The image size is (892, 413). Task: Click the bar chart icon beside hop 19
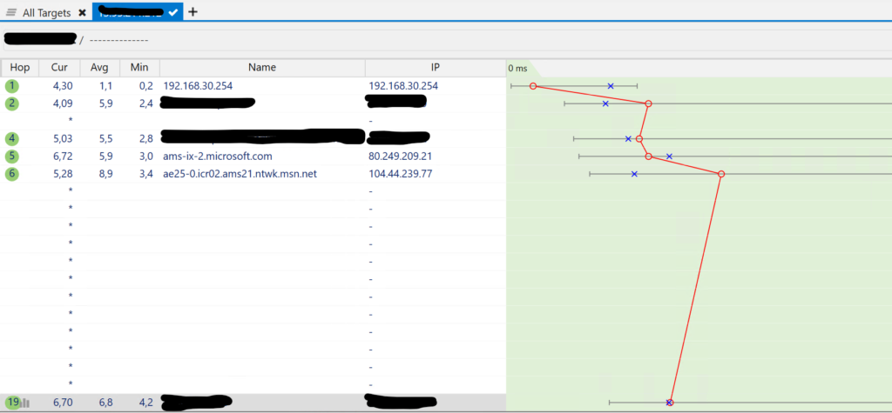(x=25, y=403)
